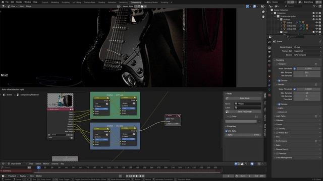Toggle the Use Alpha checkbox
This screenshot has height=181, width=323.
click(227, 131)
